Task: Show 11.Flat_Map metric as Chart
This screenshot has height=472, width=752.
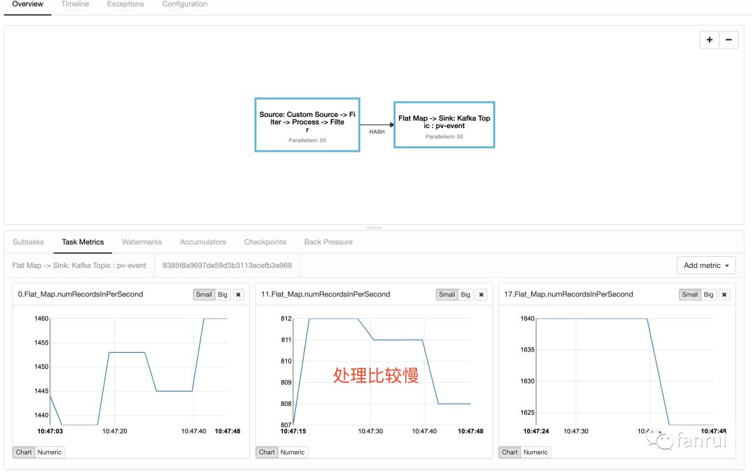Action: 267,452
